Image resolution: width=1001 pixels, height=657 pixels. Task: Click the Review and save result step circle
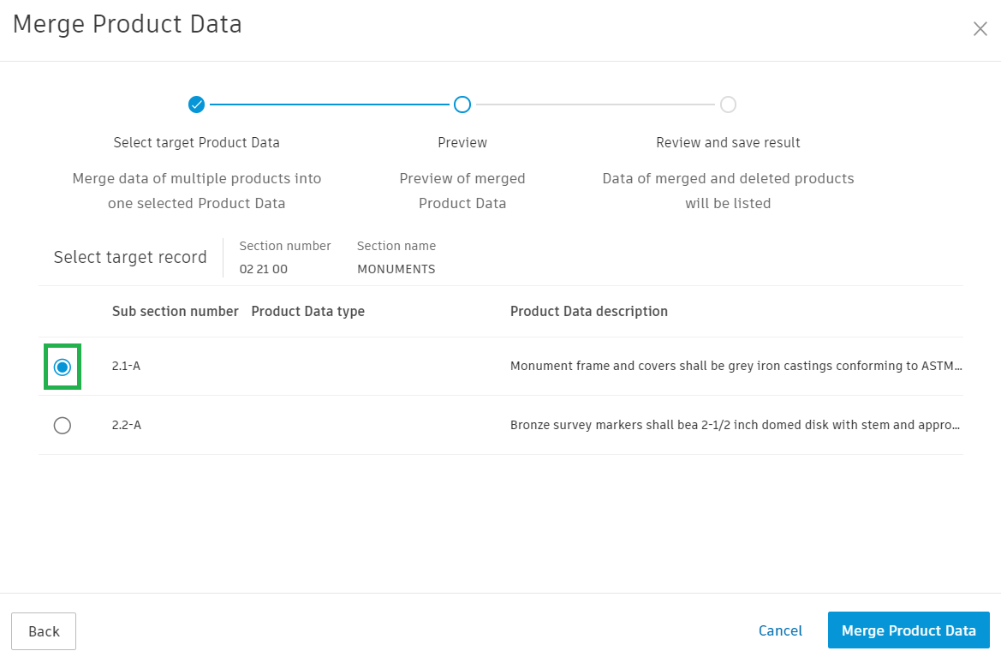728,105
